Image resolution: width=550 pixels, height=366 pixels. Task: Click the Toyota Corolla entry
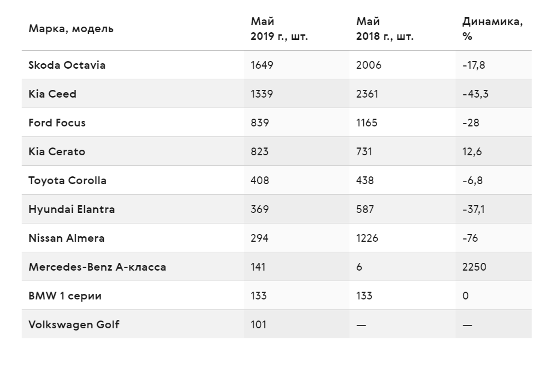click(67, 180)
